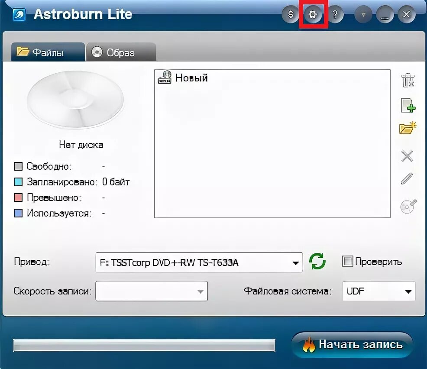
Task: Click the blue Используется color swatch
Action: tap(18, 213)
